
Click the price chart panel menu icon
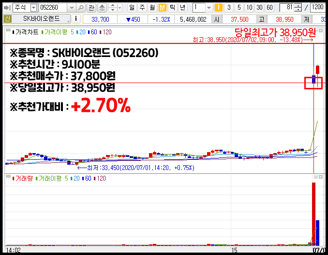[x=8, y=30]
